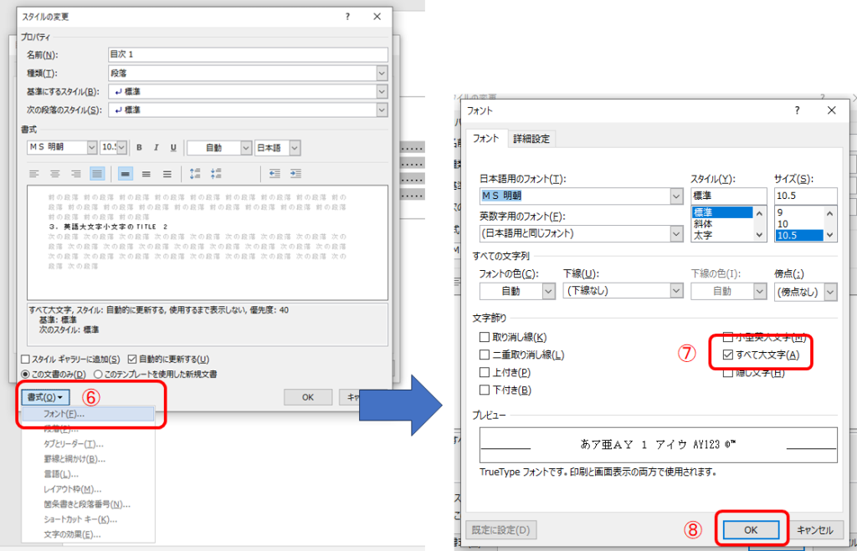Select the justify alignment icon

pos(97,174)
